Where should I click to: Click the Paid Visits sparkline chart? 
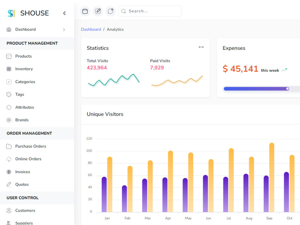click(x=177, y=81)
